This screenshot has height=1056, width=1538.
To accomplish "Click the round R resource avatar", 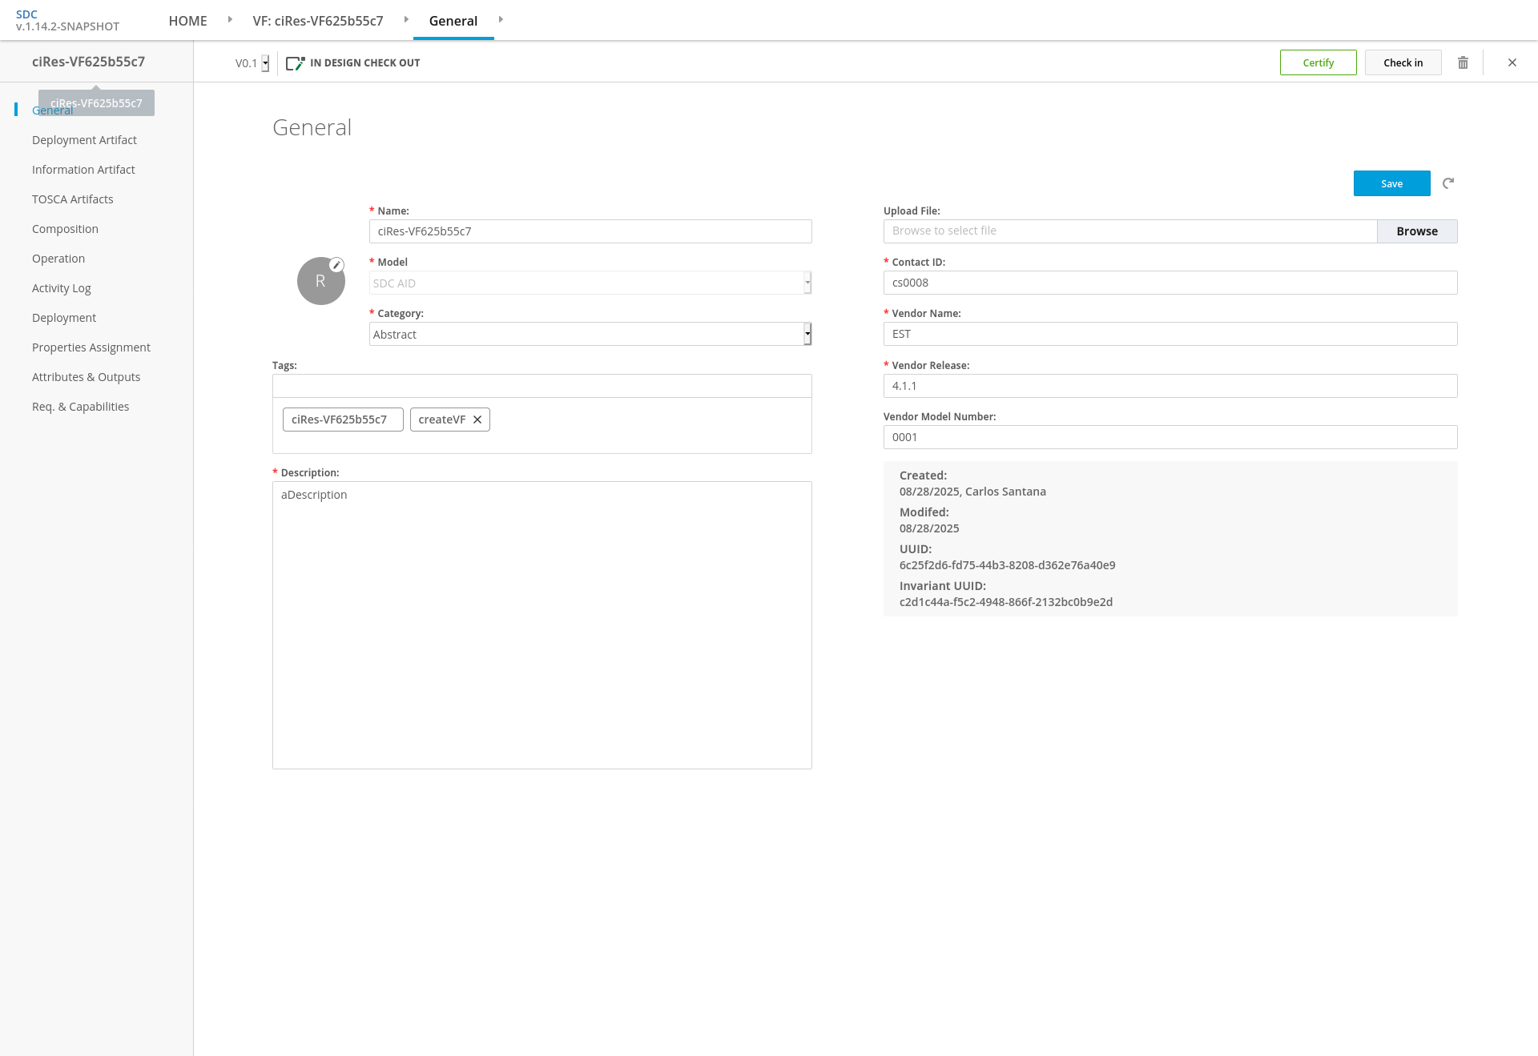I will pyautogui.click(x=320, y=281).
